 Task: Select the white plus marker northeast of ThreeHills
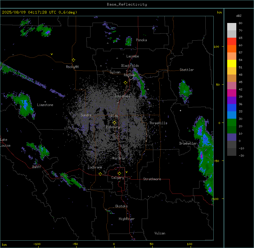coord(180,110)
